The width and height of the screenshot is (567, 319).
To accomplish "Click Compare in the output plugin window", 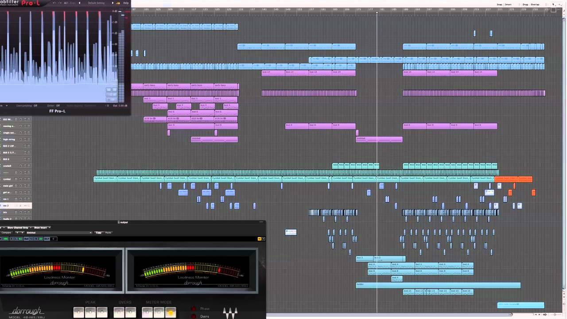I will tap(6, 233).
